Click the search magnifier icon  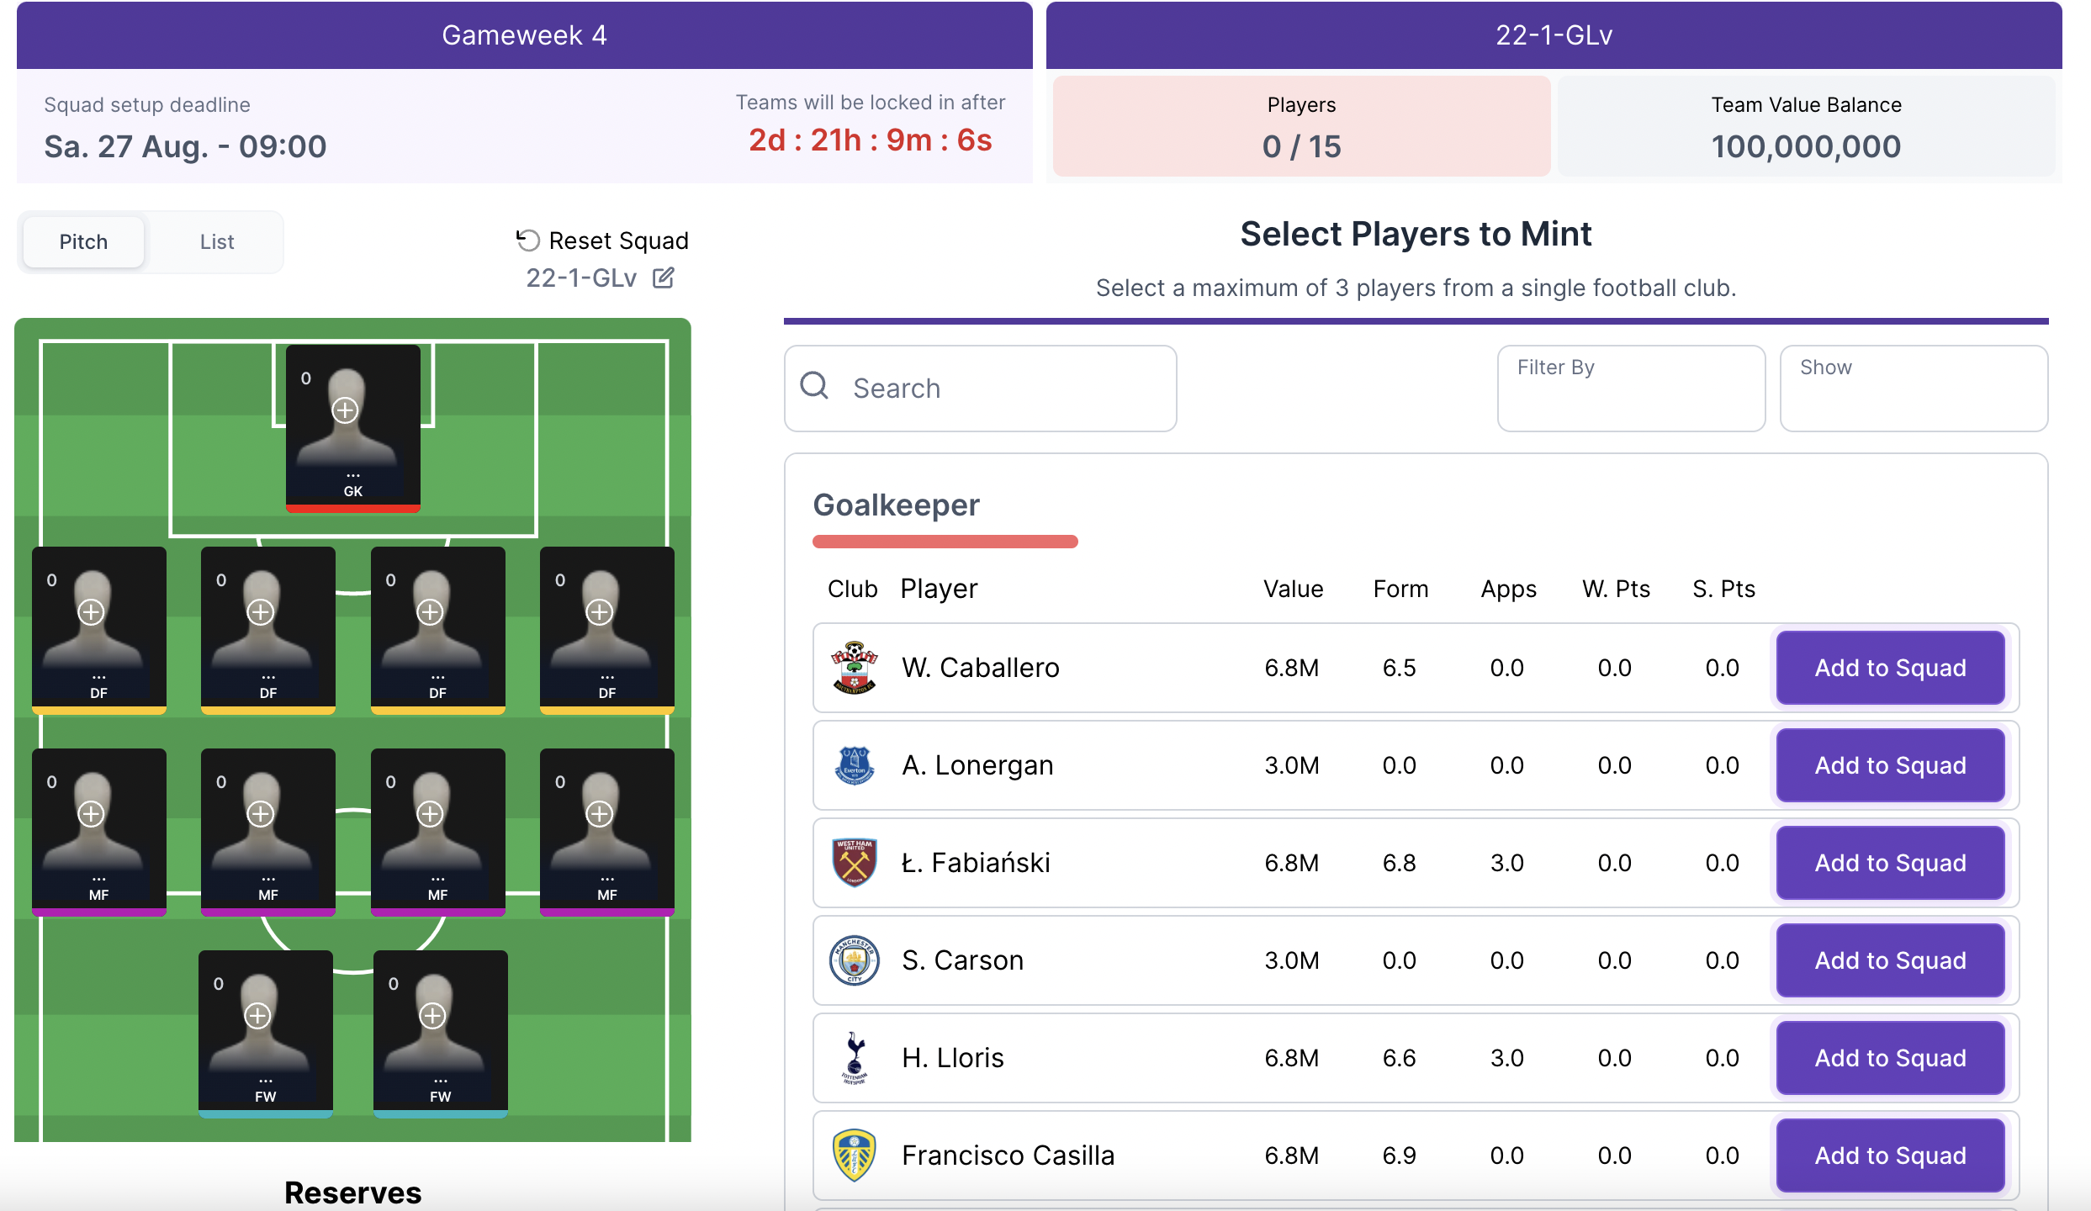click(814, 387)
